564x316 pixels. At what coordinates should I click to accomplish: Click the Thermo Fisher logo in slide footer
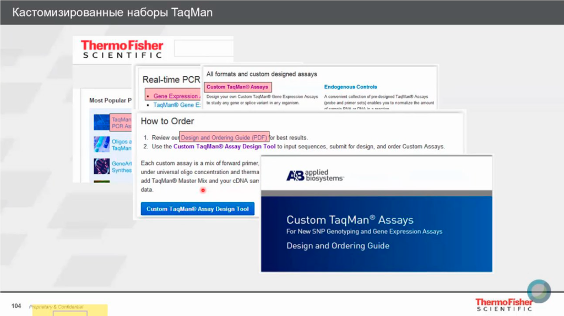pos(504,304)
